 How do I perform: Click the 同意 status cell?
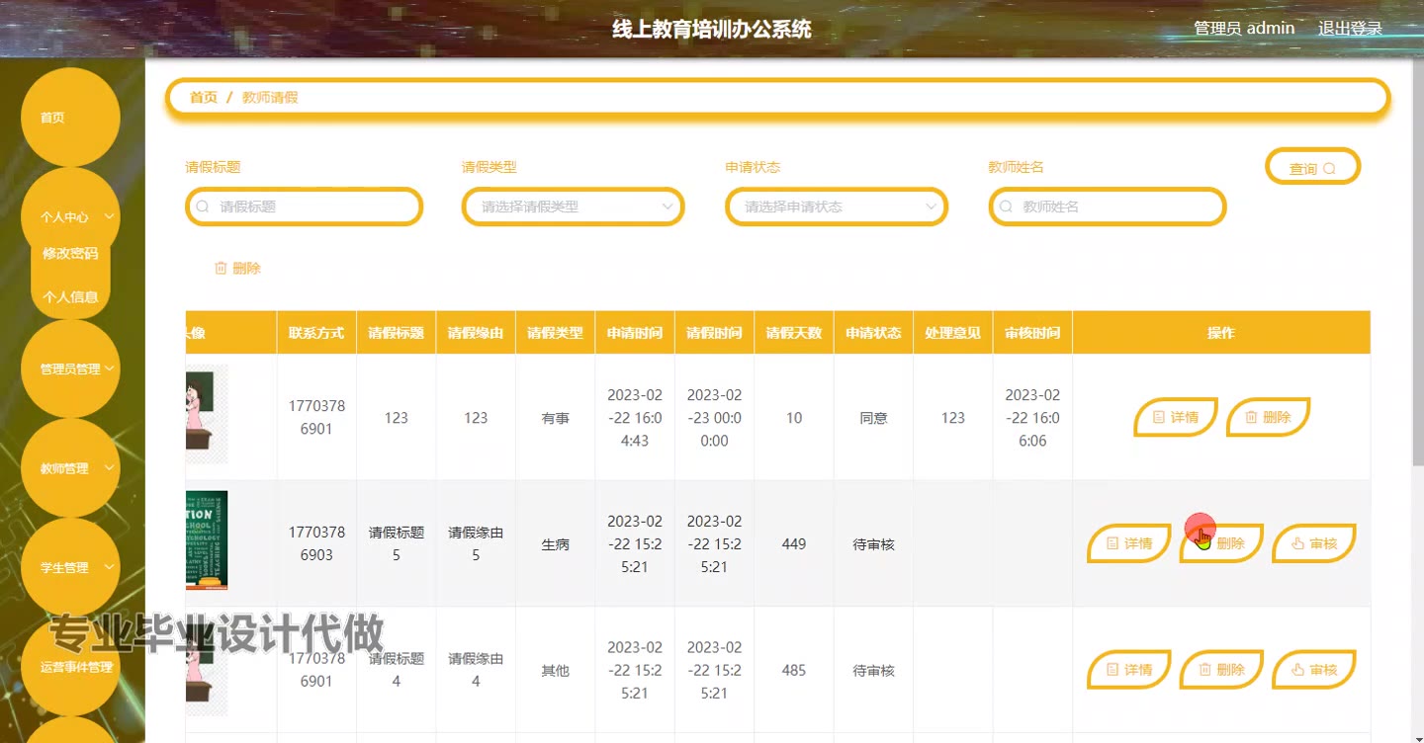tap(873, 418)
